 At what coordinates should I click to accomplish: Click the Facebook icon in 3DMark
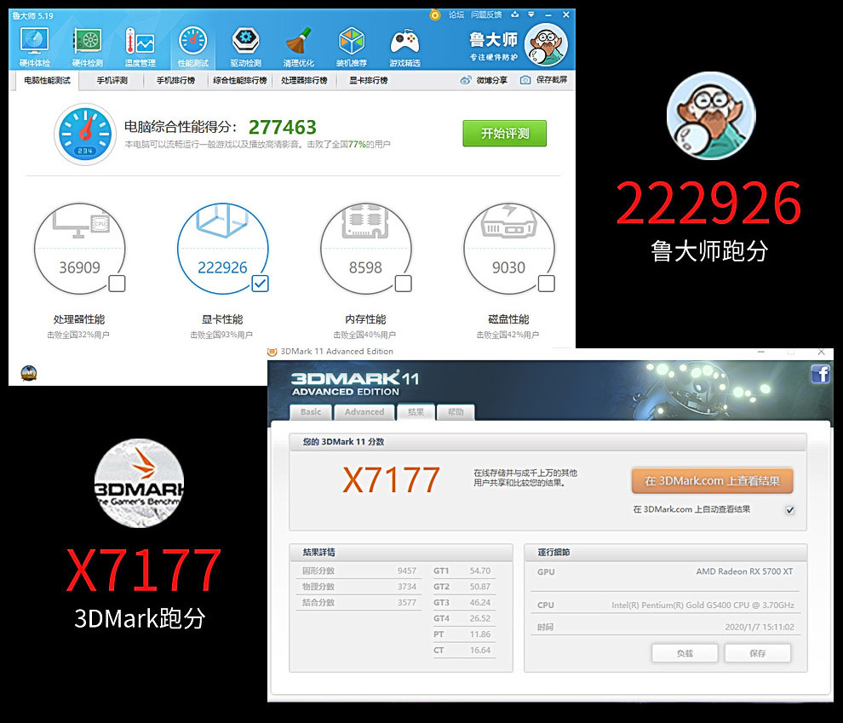point(820,374)
